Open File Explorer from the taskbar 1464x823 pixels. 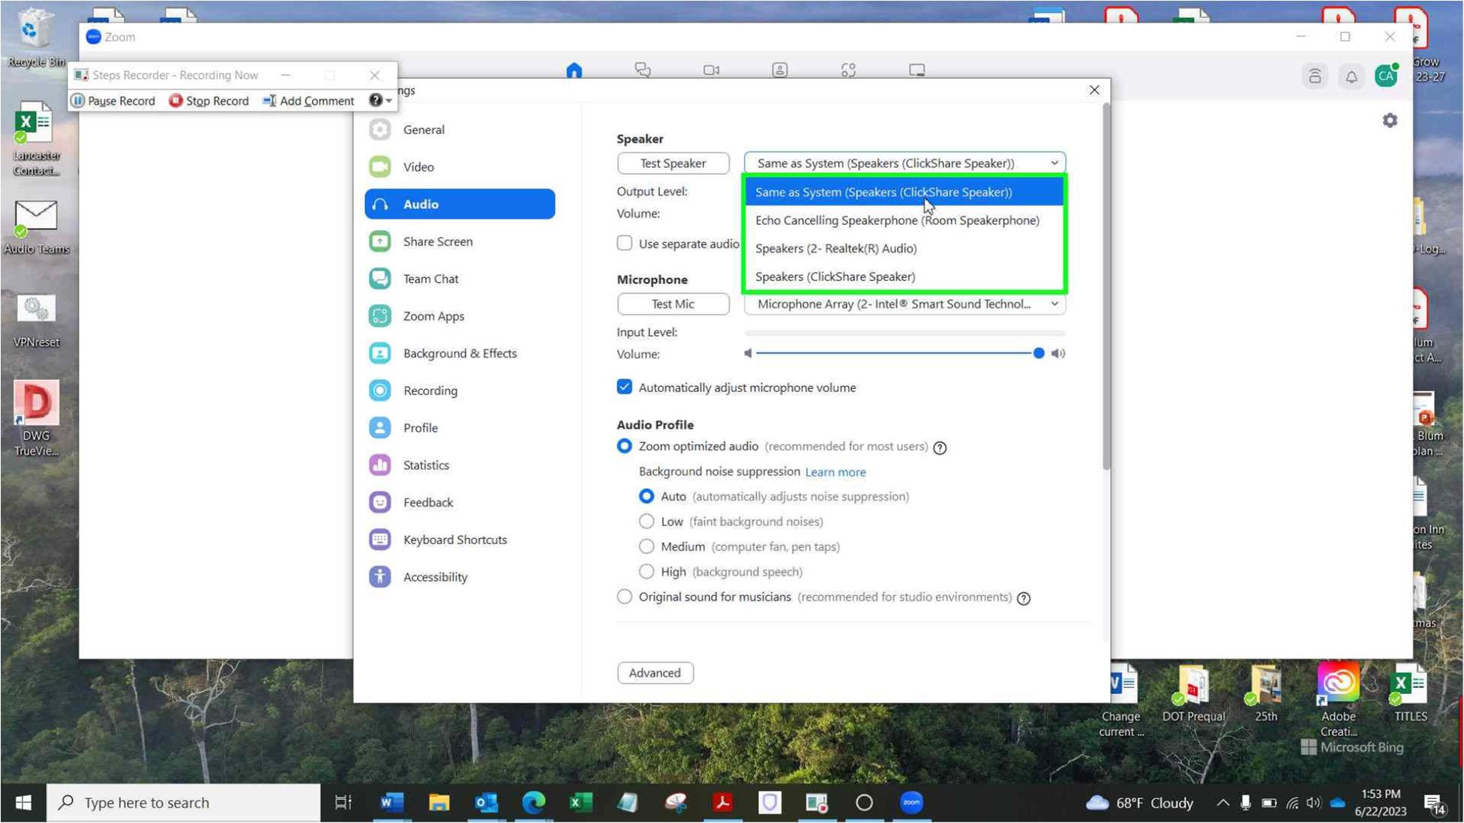(439, 803)
